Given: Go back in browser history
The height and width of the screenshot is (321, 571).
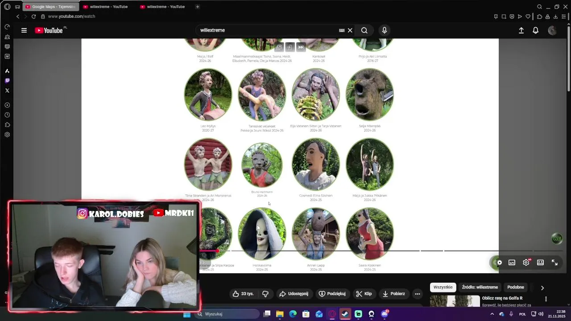Looking at the screenshot, I should click(18, 16).
